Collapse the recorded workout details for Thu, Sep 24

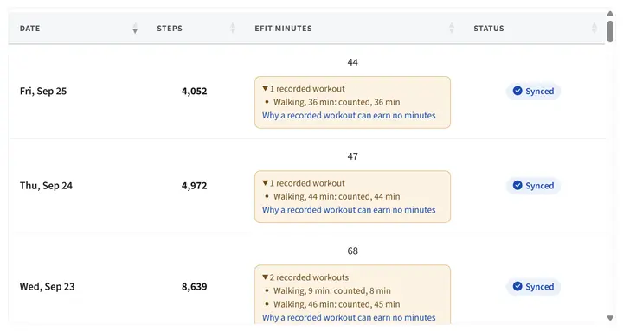[x=304, y=183]
